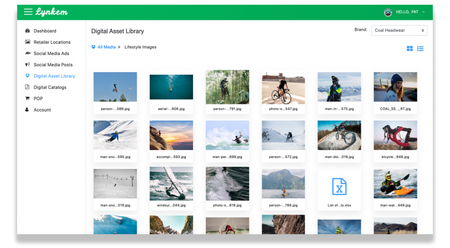Open man-doi...018.jpg BMX image
Image resolution: width=450 pixels, height=248 pixels.
(339, 135)
